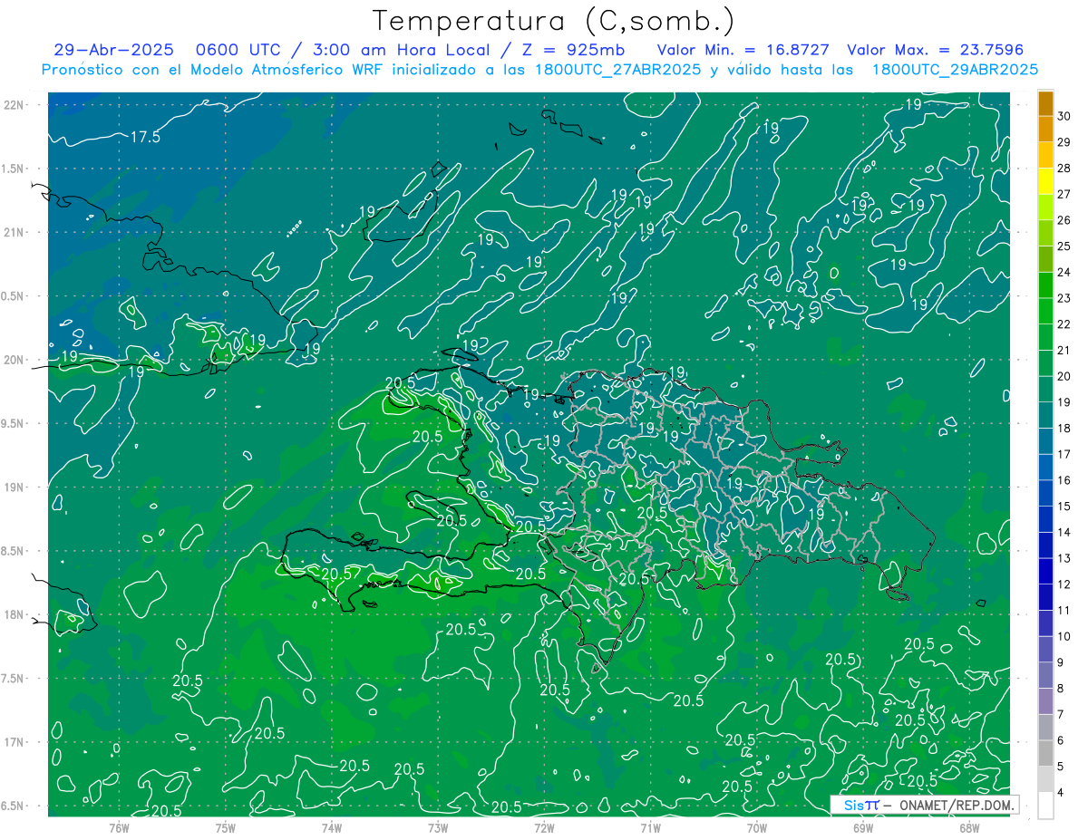Image resolution: width=1088 pixels, height=840 pixels.
Task: Click the "Valor Min. = 16.8727" readout
Action: pos(743,50)
